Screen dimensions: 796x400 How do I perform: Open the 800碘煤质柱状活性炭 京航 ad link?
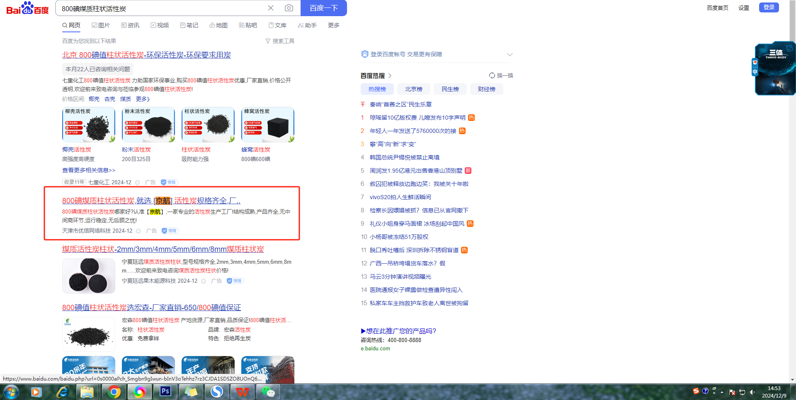[151, 201]
